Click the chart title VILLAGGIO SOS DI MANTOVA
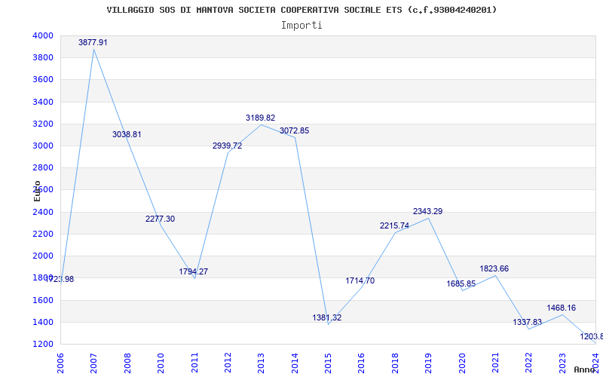603x377 pixels. point(302,10)
